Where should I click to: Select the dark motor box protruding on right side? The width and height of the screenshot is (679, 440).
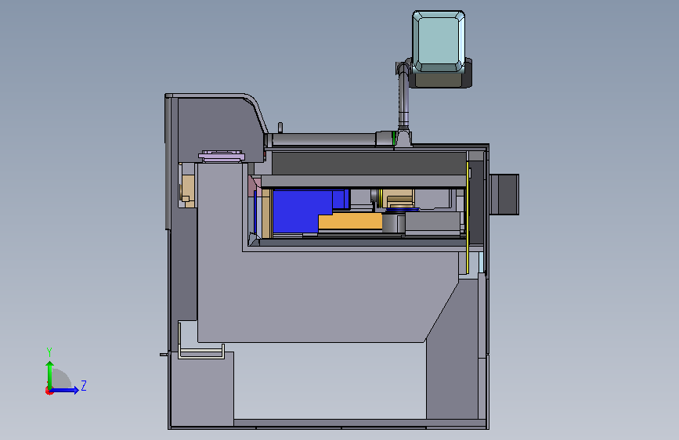click(504, 194)
